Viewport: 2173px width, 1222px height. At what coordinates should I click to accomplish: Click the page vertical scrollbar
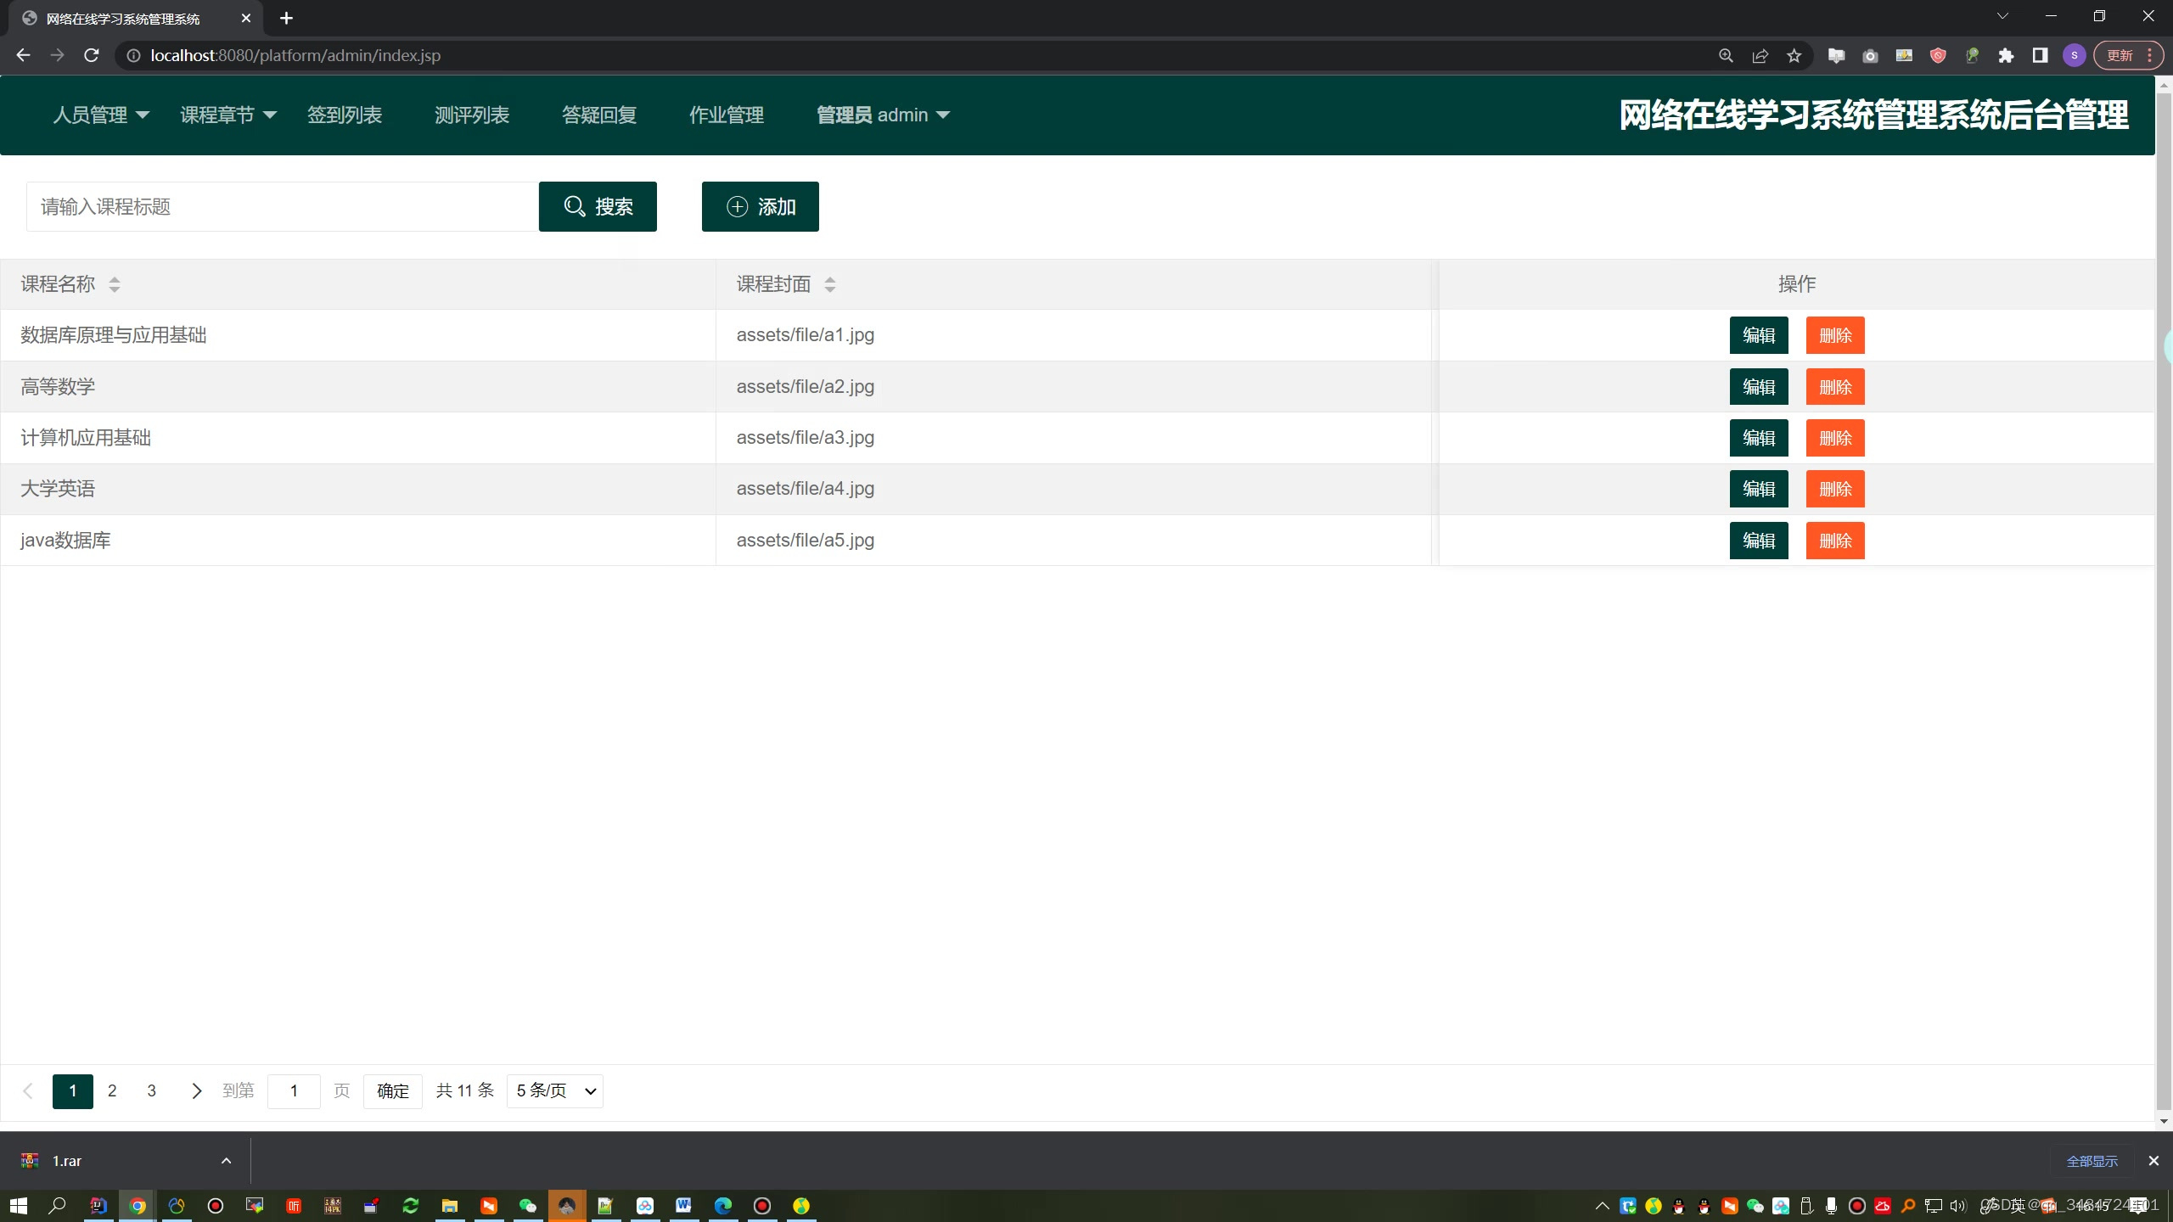coord(2164,594)
